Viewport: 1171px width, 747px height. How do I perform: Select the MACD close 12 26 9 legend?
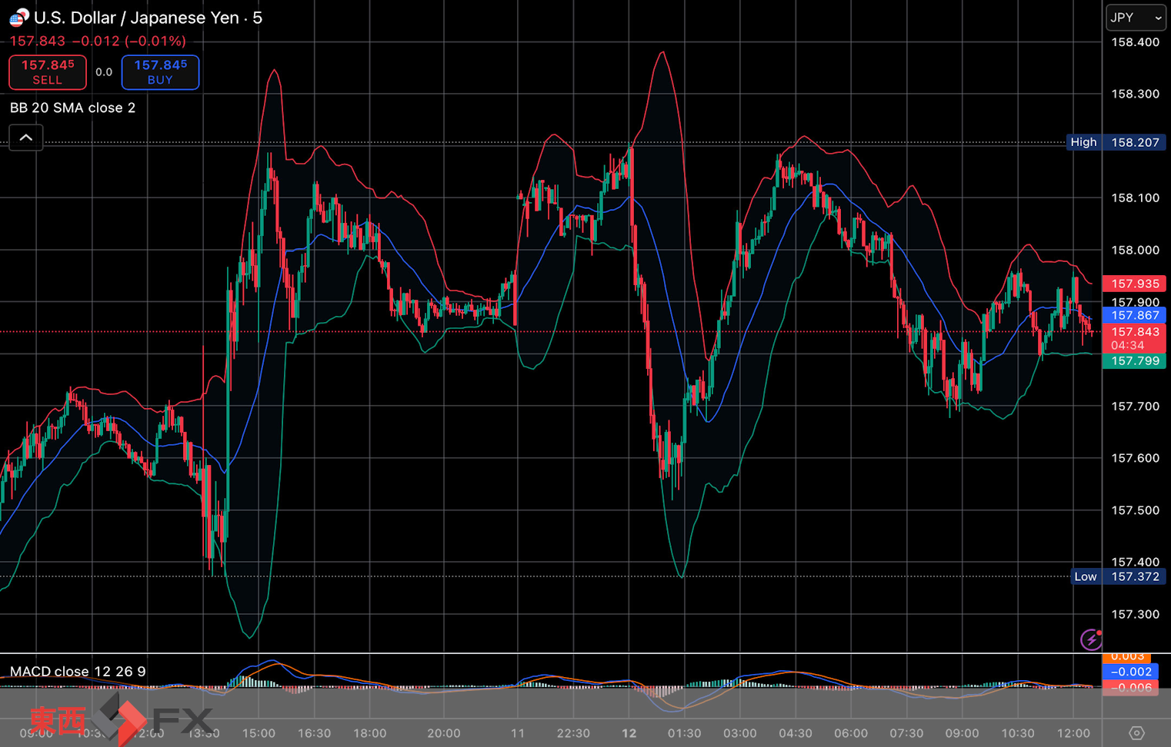point(78,671)
